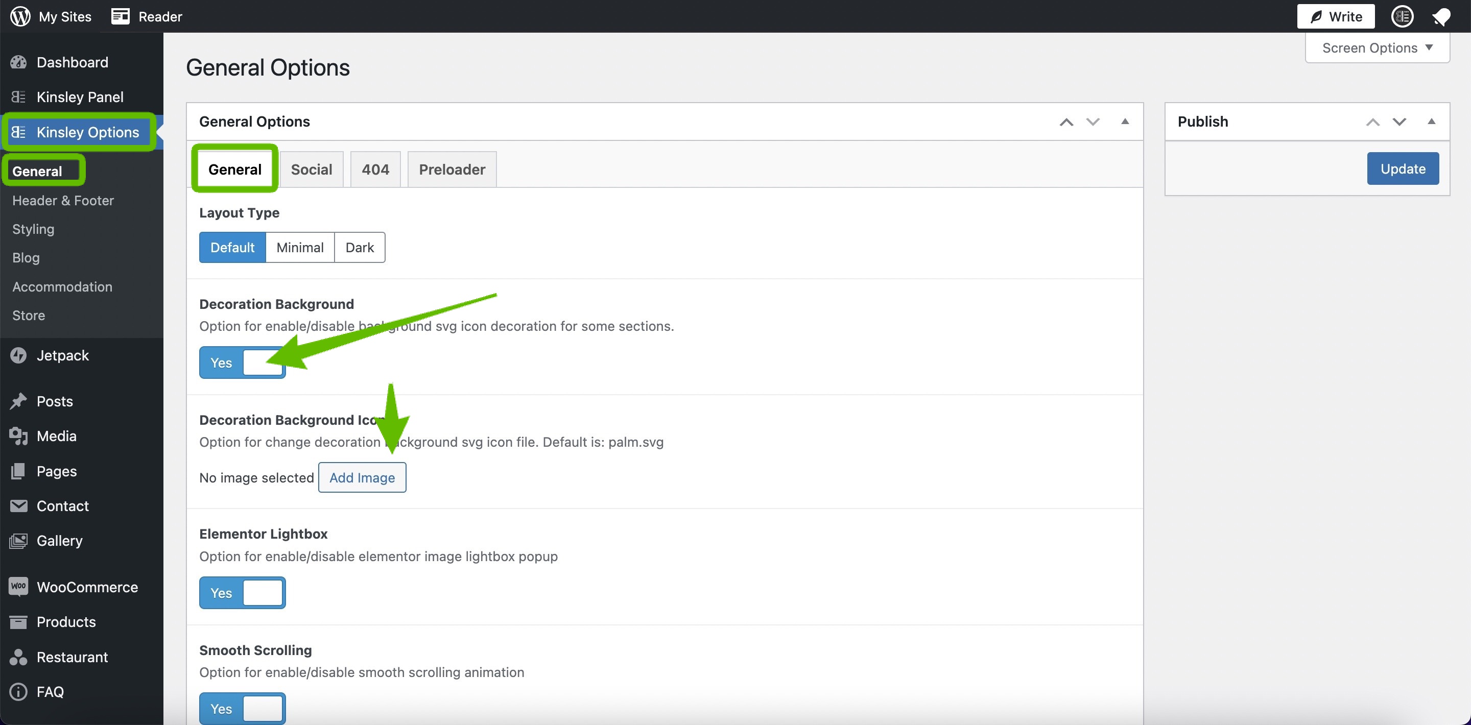Viewport: 1471px width, 725px height.
Task: Disable the Elementor Lightbox toggle
Action: point(242,593)
